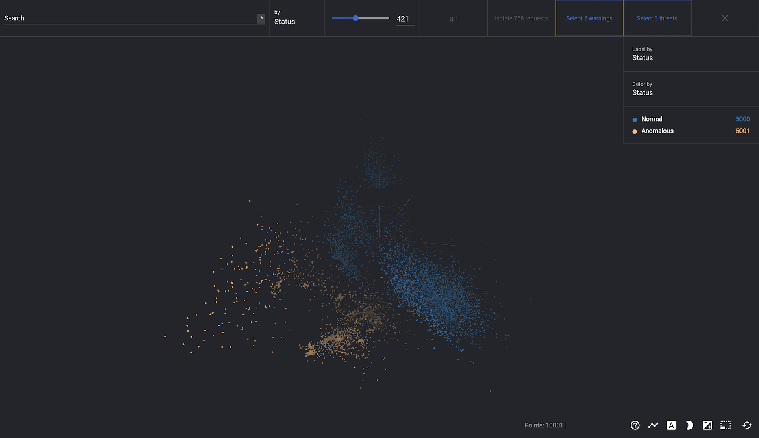
Task: Click 'Isolate 758 requests' option
Action: tap(521, 18)
